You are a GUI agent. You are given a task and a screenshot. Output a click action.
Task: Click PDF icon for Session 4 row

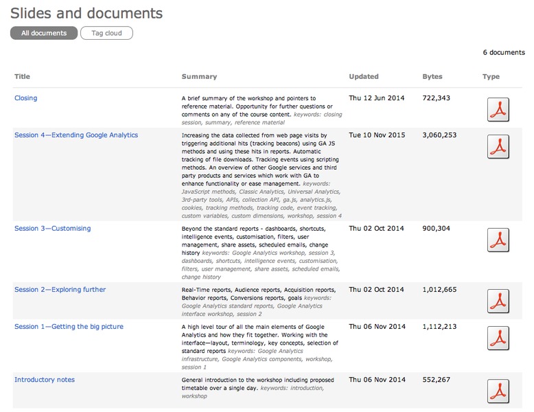[498, 146]
